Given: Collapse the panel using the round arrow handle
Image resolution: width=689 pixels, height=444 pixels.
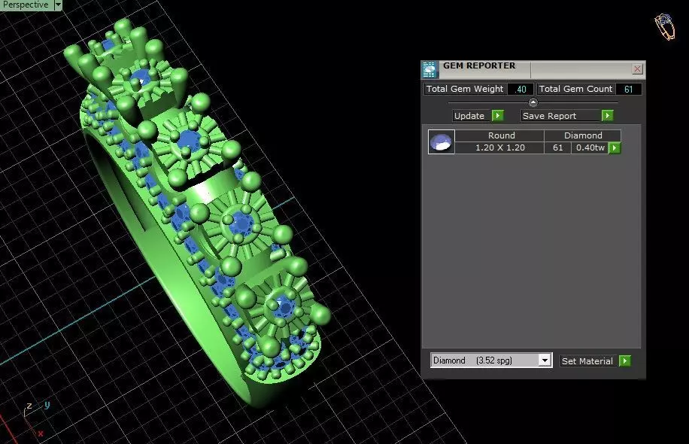Looking at the screenshot, I should point(533,102).
